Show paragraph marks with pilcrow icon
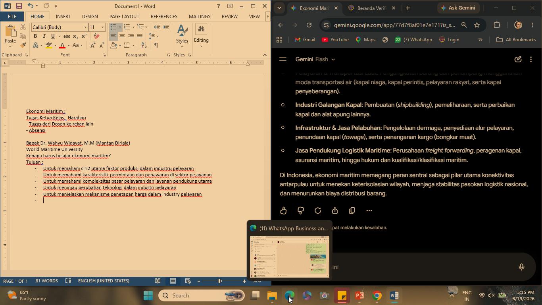 point(156,45)
